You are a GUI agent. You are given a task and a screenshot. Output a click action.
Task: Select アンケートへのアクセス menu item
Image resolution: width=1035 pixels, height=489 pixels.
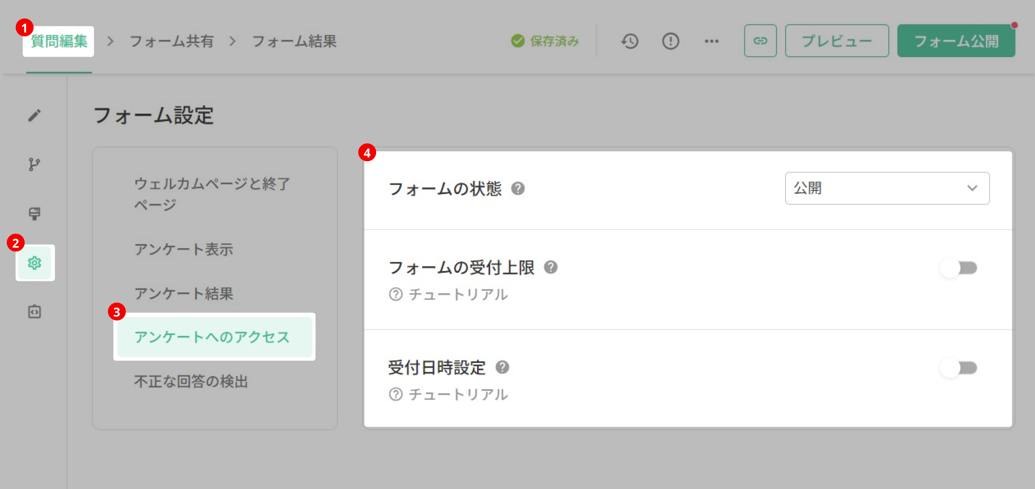(x=215, y=337)
